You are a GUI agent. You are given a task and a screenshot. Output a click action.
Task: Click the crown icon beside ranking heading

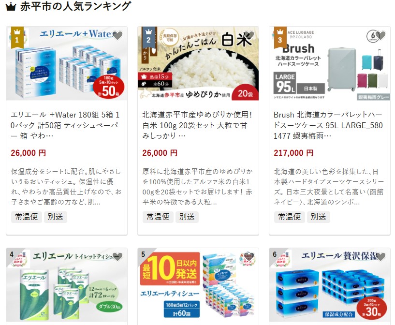click(11, 7)
